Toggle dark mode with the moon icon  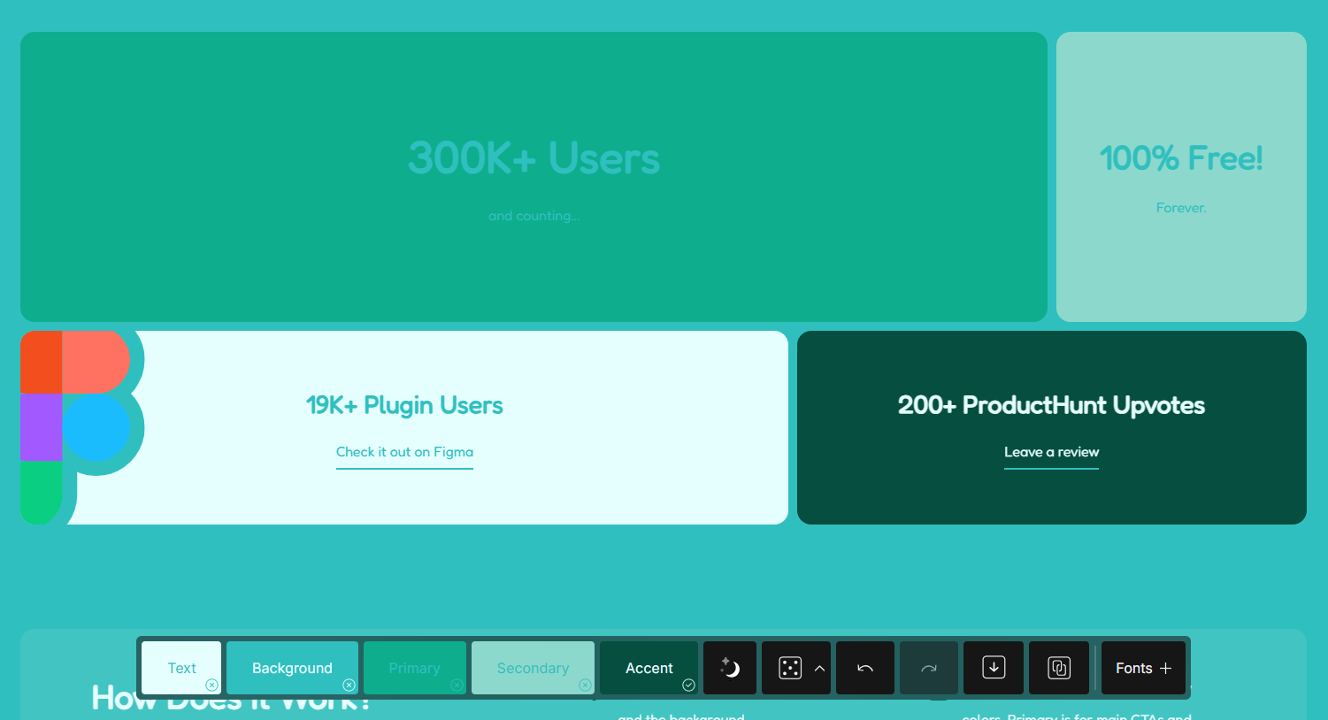[730, 668]
